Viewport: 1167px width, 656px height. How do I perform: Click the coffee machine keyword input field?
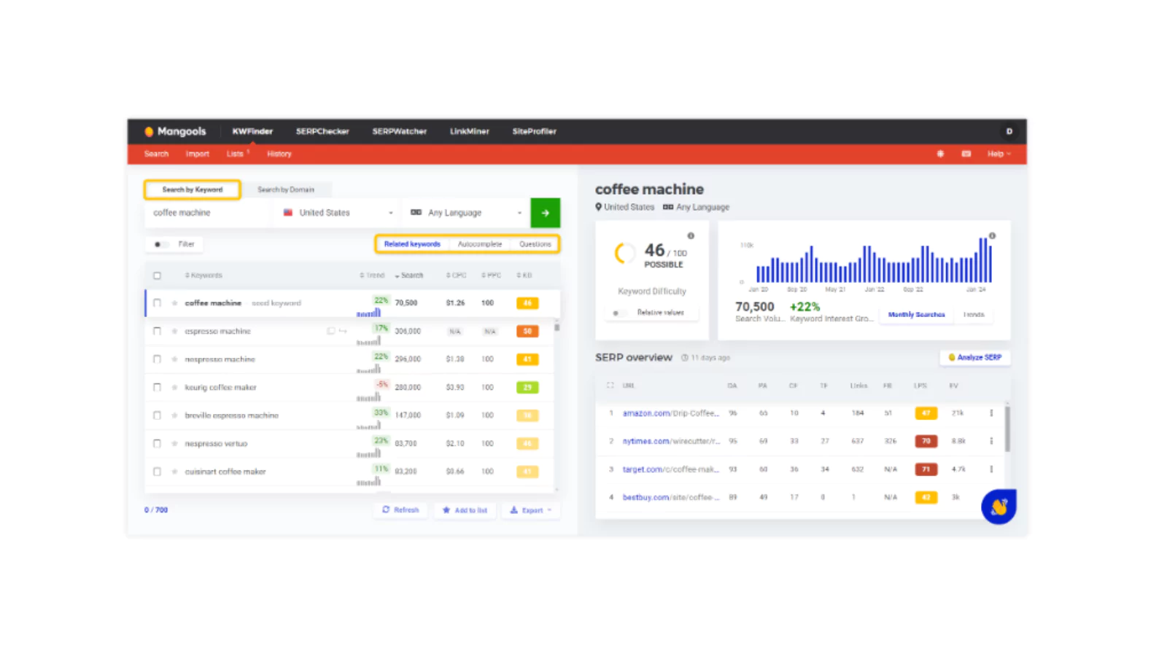209,213
